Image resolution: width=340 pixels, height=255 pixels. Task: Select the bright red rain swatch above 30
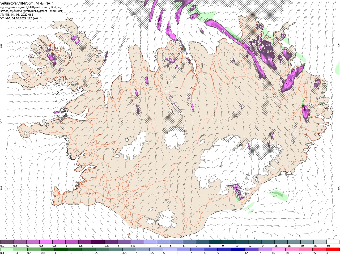coord(333,249)
